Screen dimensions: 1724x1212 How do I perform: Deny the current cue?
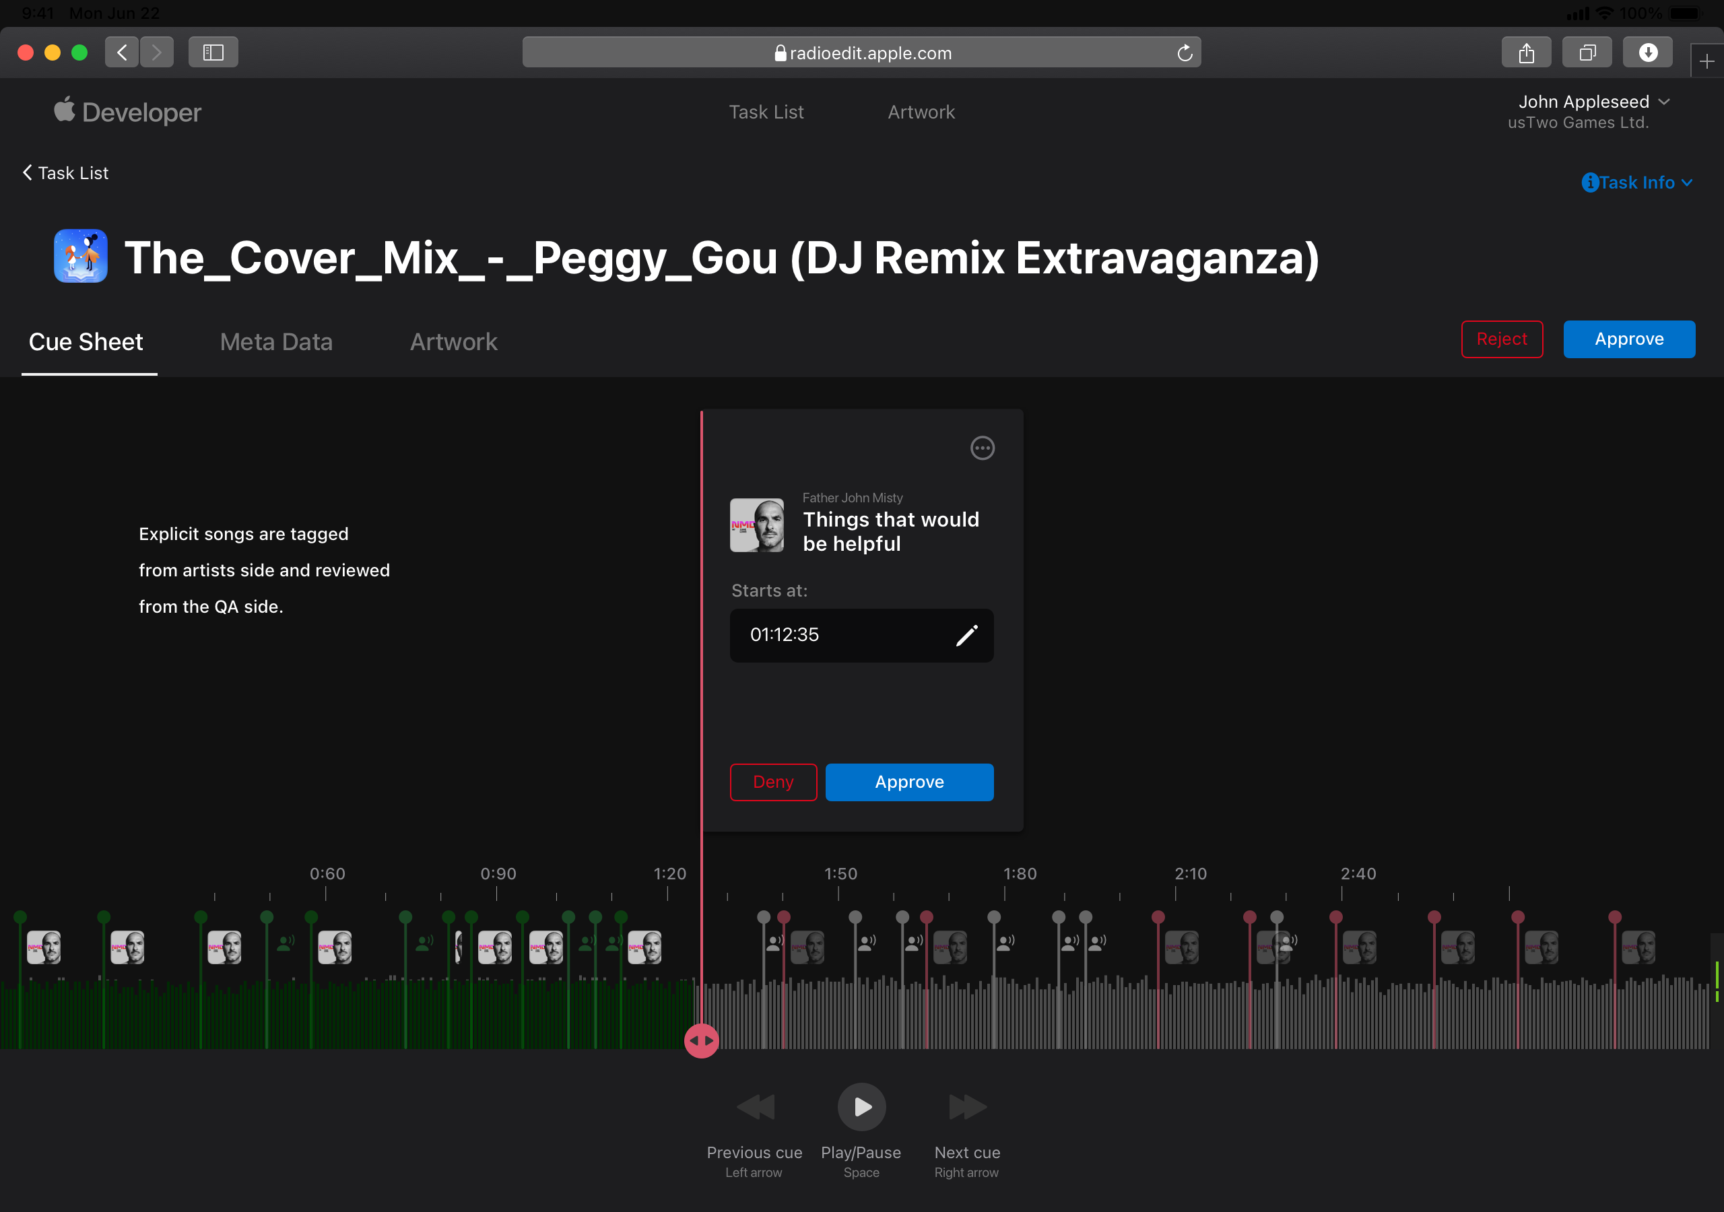(773, 782)
